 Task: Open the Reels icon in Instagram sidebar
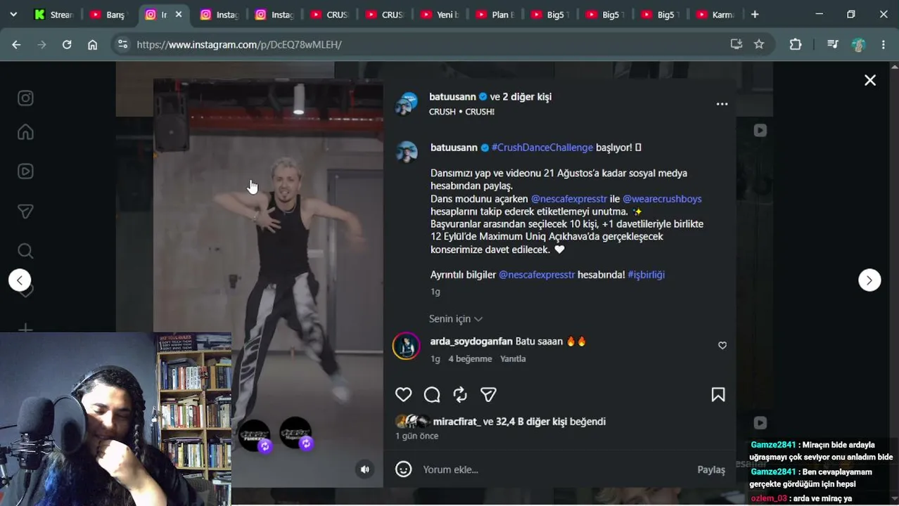tap(25, 171)
